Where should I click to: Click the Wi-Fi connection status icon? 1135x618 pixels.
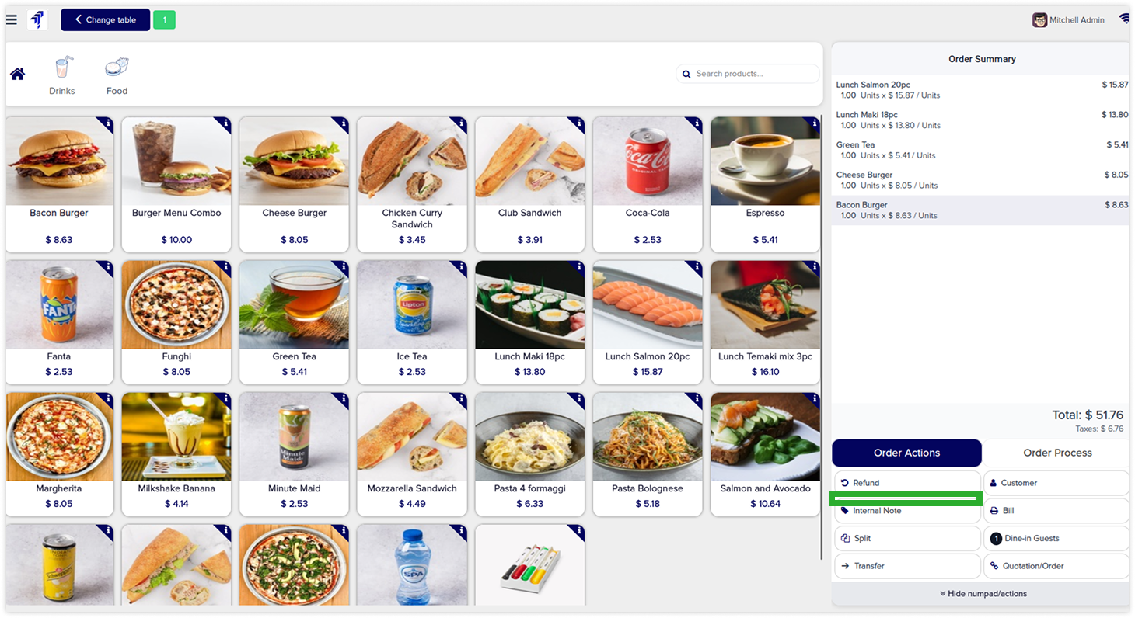coord(1124,19)
